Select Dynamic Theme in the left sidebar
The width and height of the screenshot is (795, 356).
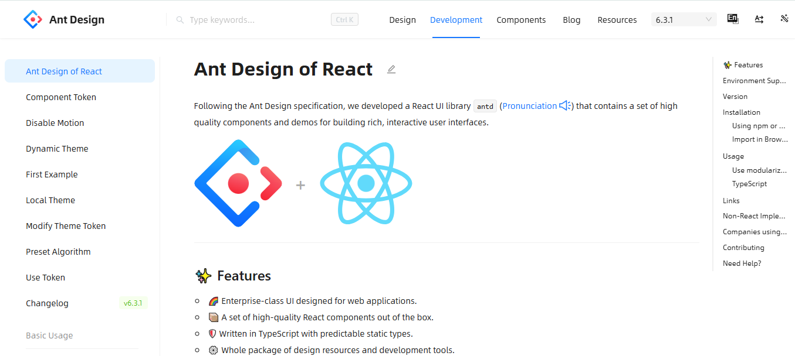coord(57,148)
